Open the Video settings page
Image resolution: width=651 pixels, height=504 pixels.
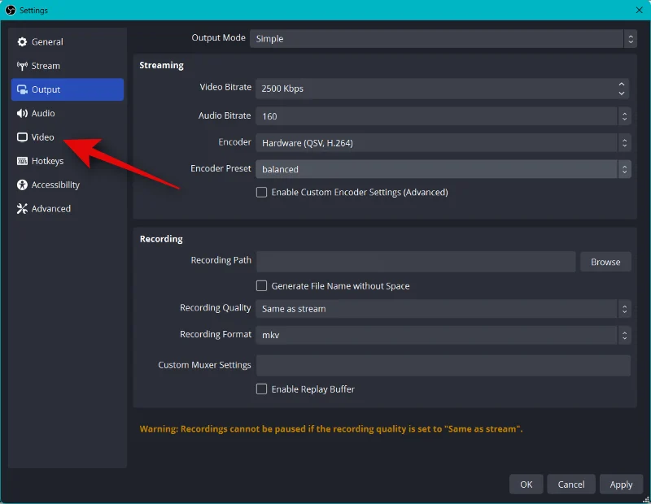coord(68,137)
